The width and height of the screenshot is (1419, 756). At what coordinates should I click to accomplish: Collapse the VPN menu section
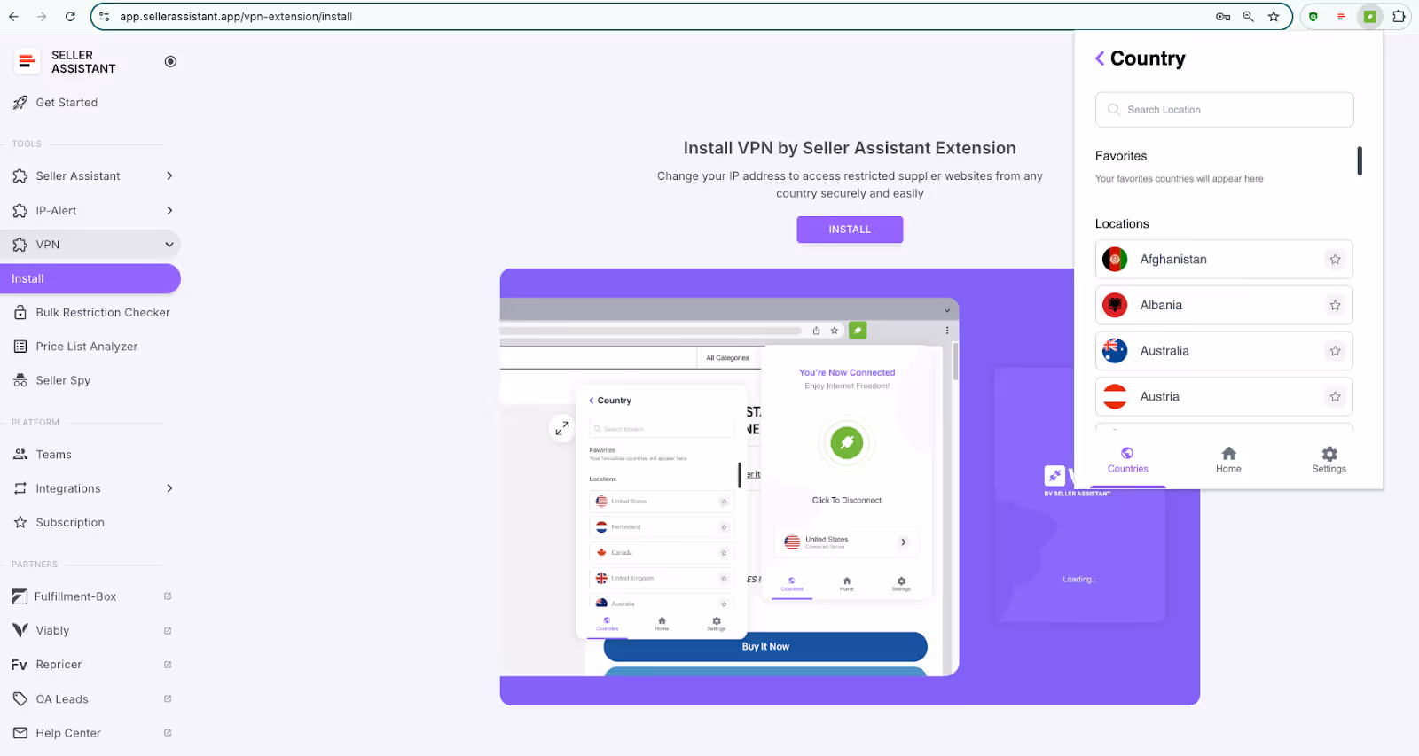[x=169, y=245]
